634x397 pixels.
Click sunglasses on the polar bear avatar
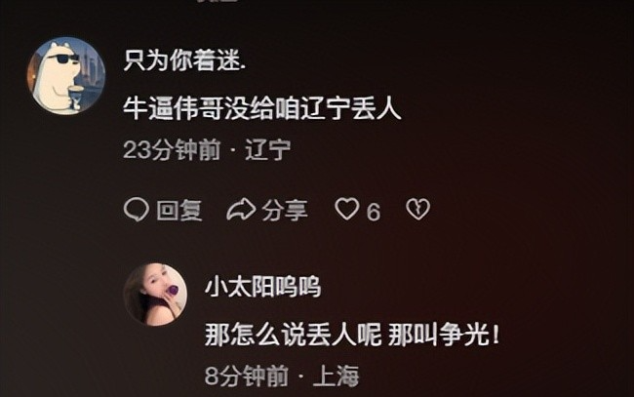(63, 60)
